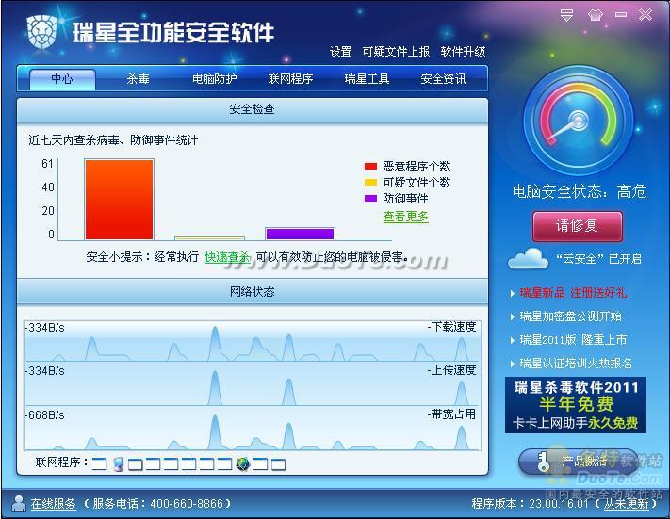Click the 61 value on the chart axis
670x519 pixels.
[47, 164]
